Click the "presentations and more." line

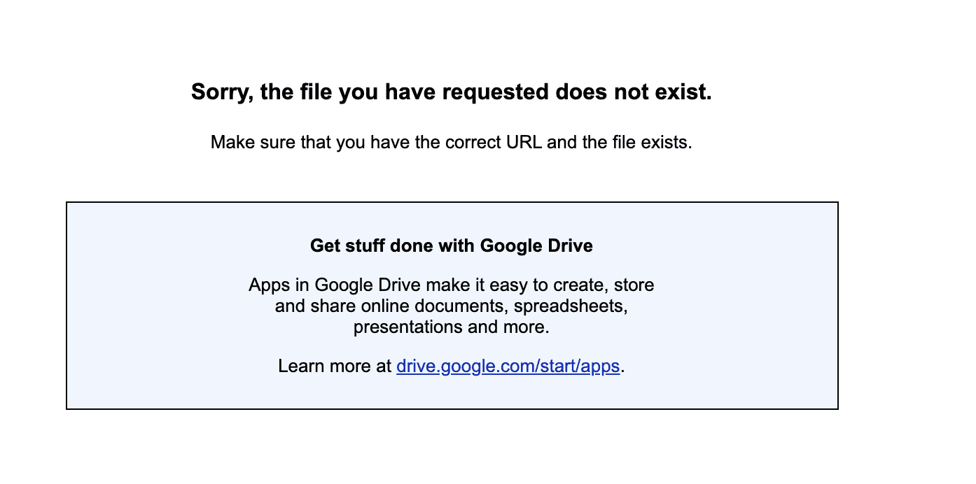click(x=452, y=327)
